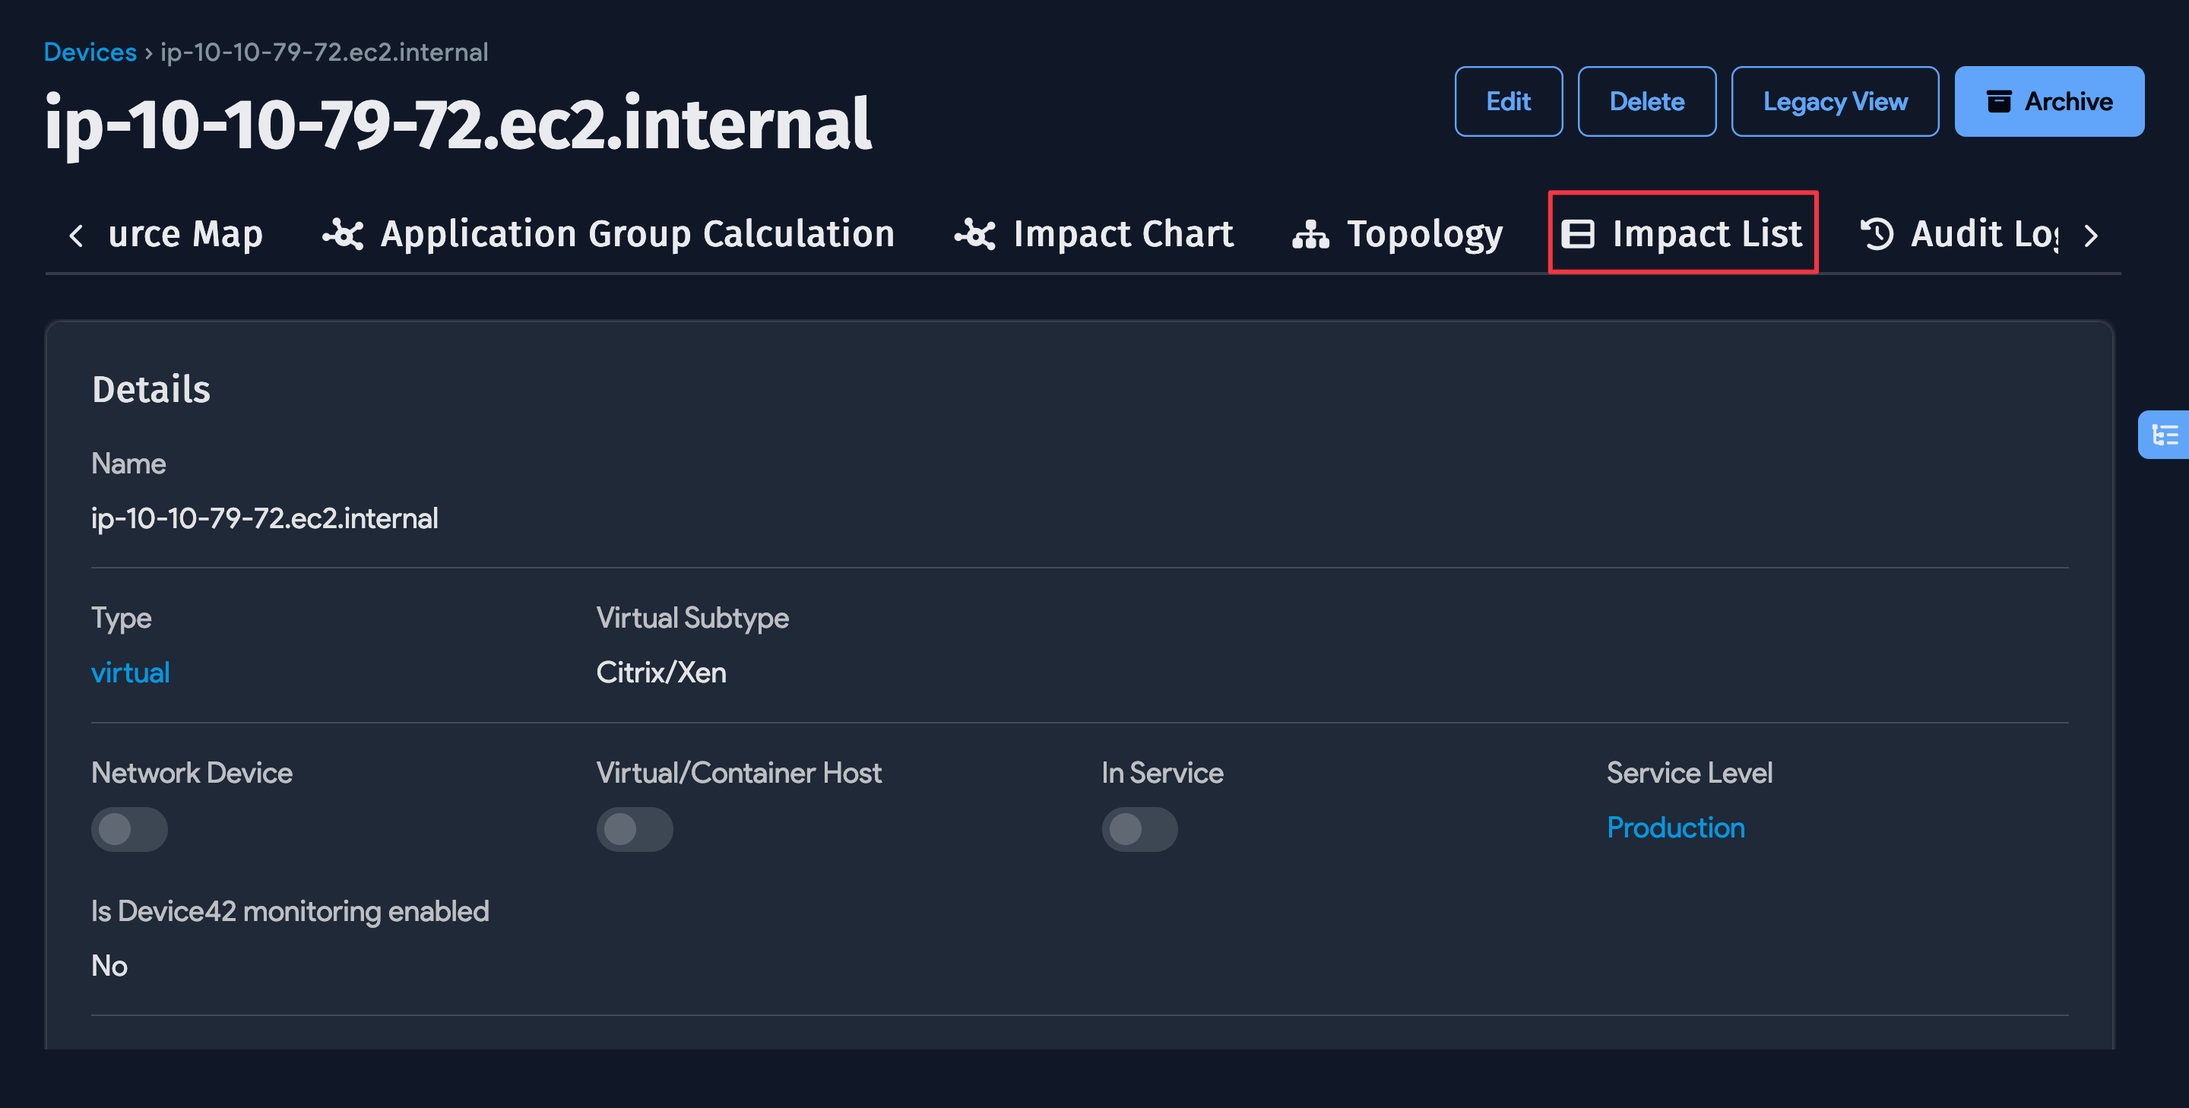Click the Audit Log history clock icon
Image resolution: width=2189 pixels, height=1108 pixels.
coord(1877,233)
